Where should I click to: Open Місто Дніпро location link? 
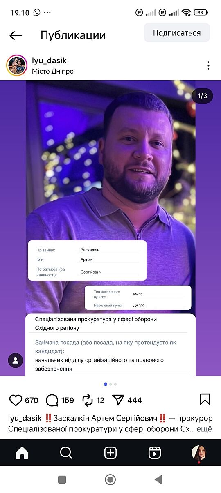(53, 71)
